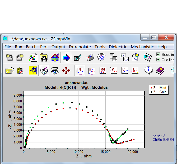Open the File menu
The image size is (177, 164).
pyautogui.click(x=8, y=47)
